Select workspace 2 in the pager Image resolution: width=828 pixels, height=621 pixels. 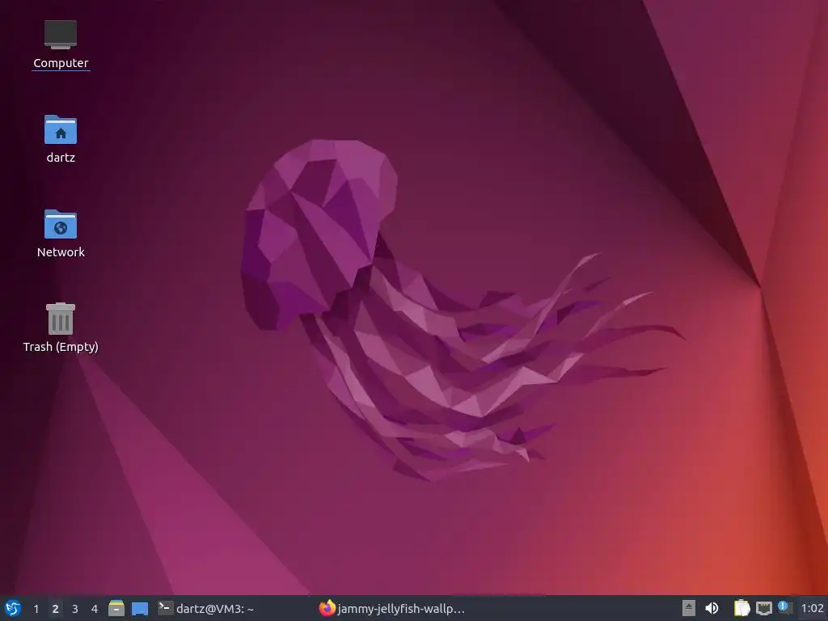pyautogui.click(x=56, y=609)
